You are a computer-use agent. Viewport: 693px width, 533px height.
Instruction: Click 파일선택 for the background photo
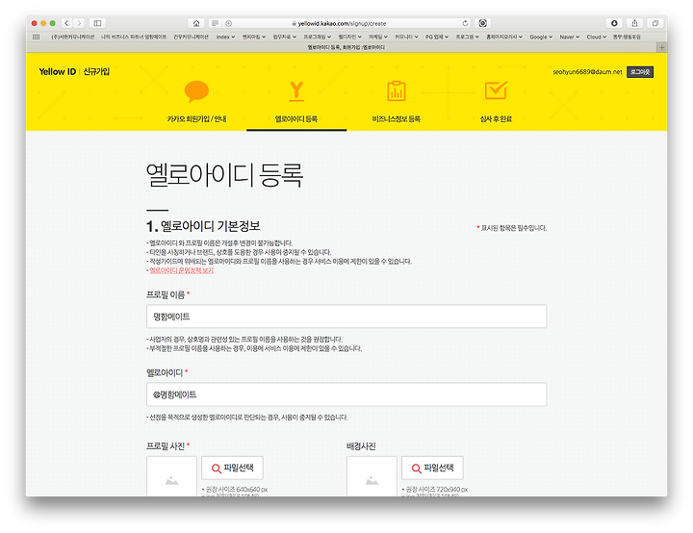(x=432, y=468)
